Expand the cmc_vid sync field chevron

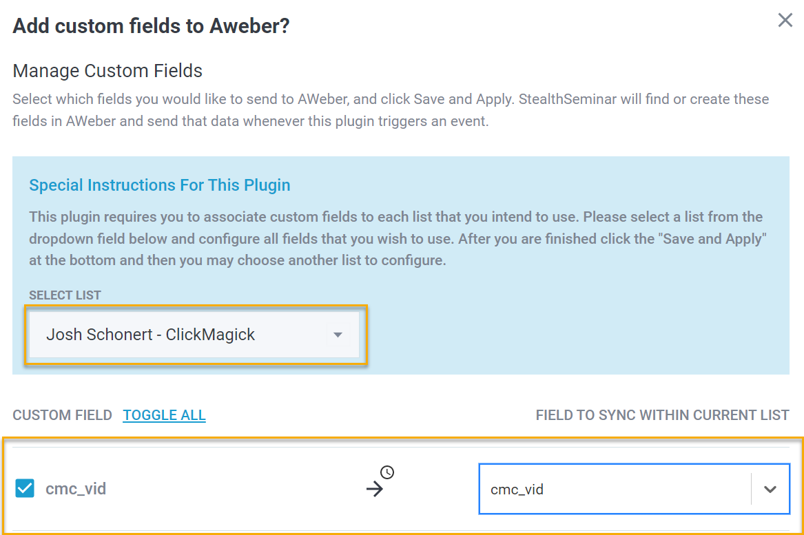click(x=770, y=490)
